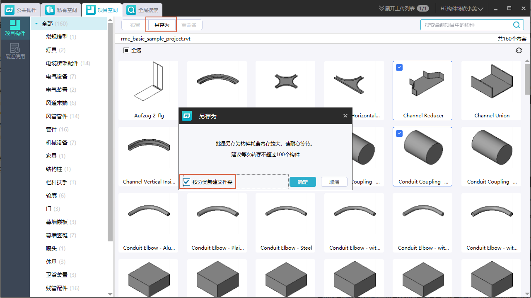Image resolution: width=531 pixels, height=298 pixels.
Task: Uncheck the Channel Reducer item checkbox
Action: point(400,67)
